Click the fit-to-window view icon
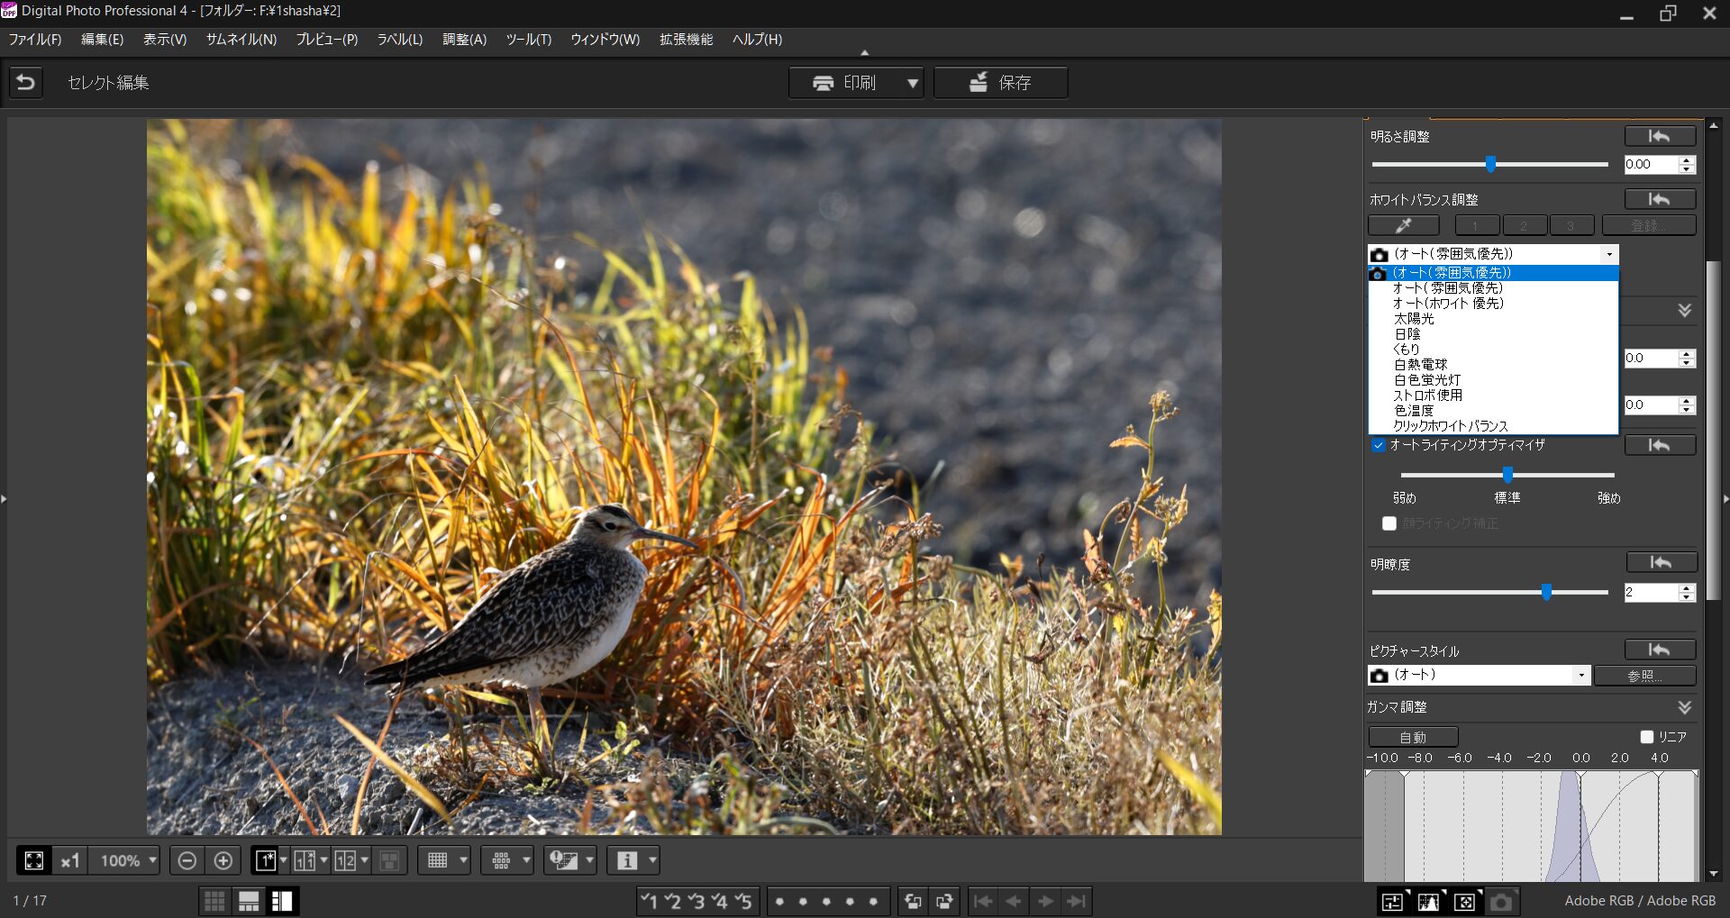1730x918 pixels. coord(34,861)
